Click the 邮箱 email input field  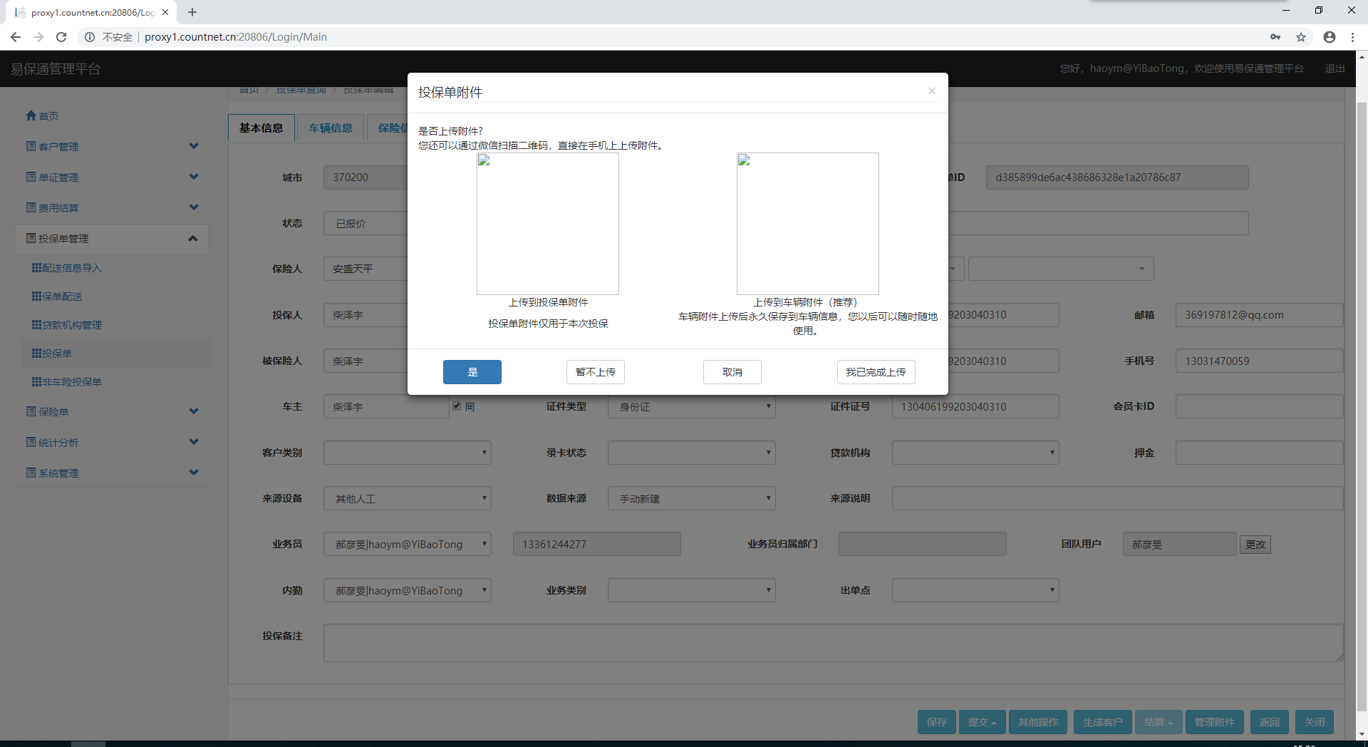[1259, 315]
